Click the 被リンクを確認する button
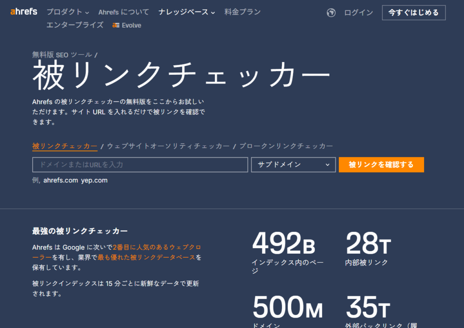This screenshot has width=464, height=328. click(x=381, y=165)
